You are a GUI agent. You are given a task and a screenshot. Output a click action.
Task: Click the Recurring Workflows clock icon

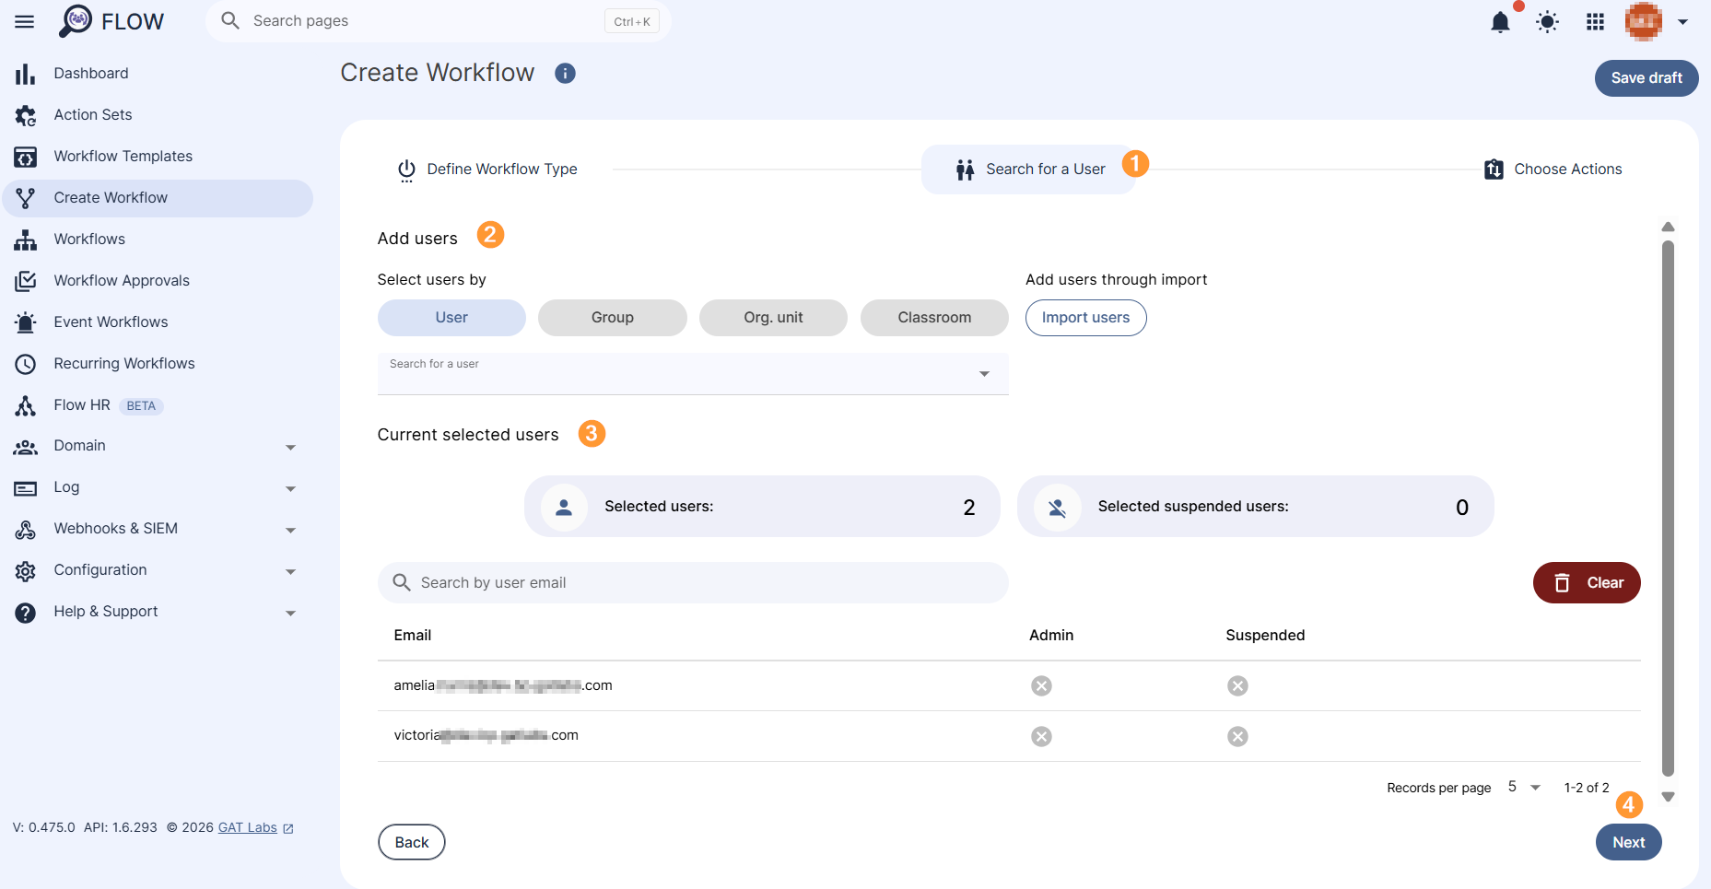click(26, 364)
